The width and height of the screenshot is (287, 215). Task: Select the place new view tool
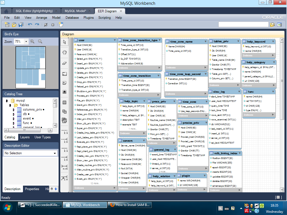click(64, 111)
